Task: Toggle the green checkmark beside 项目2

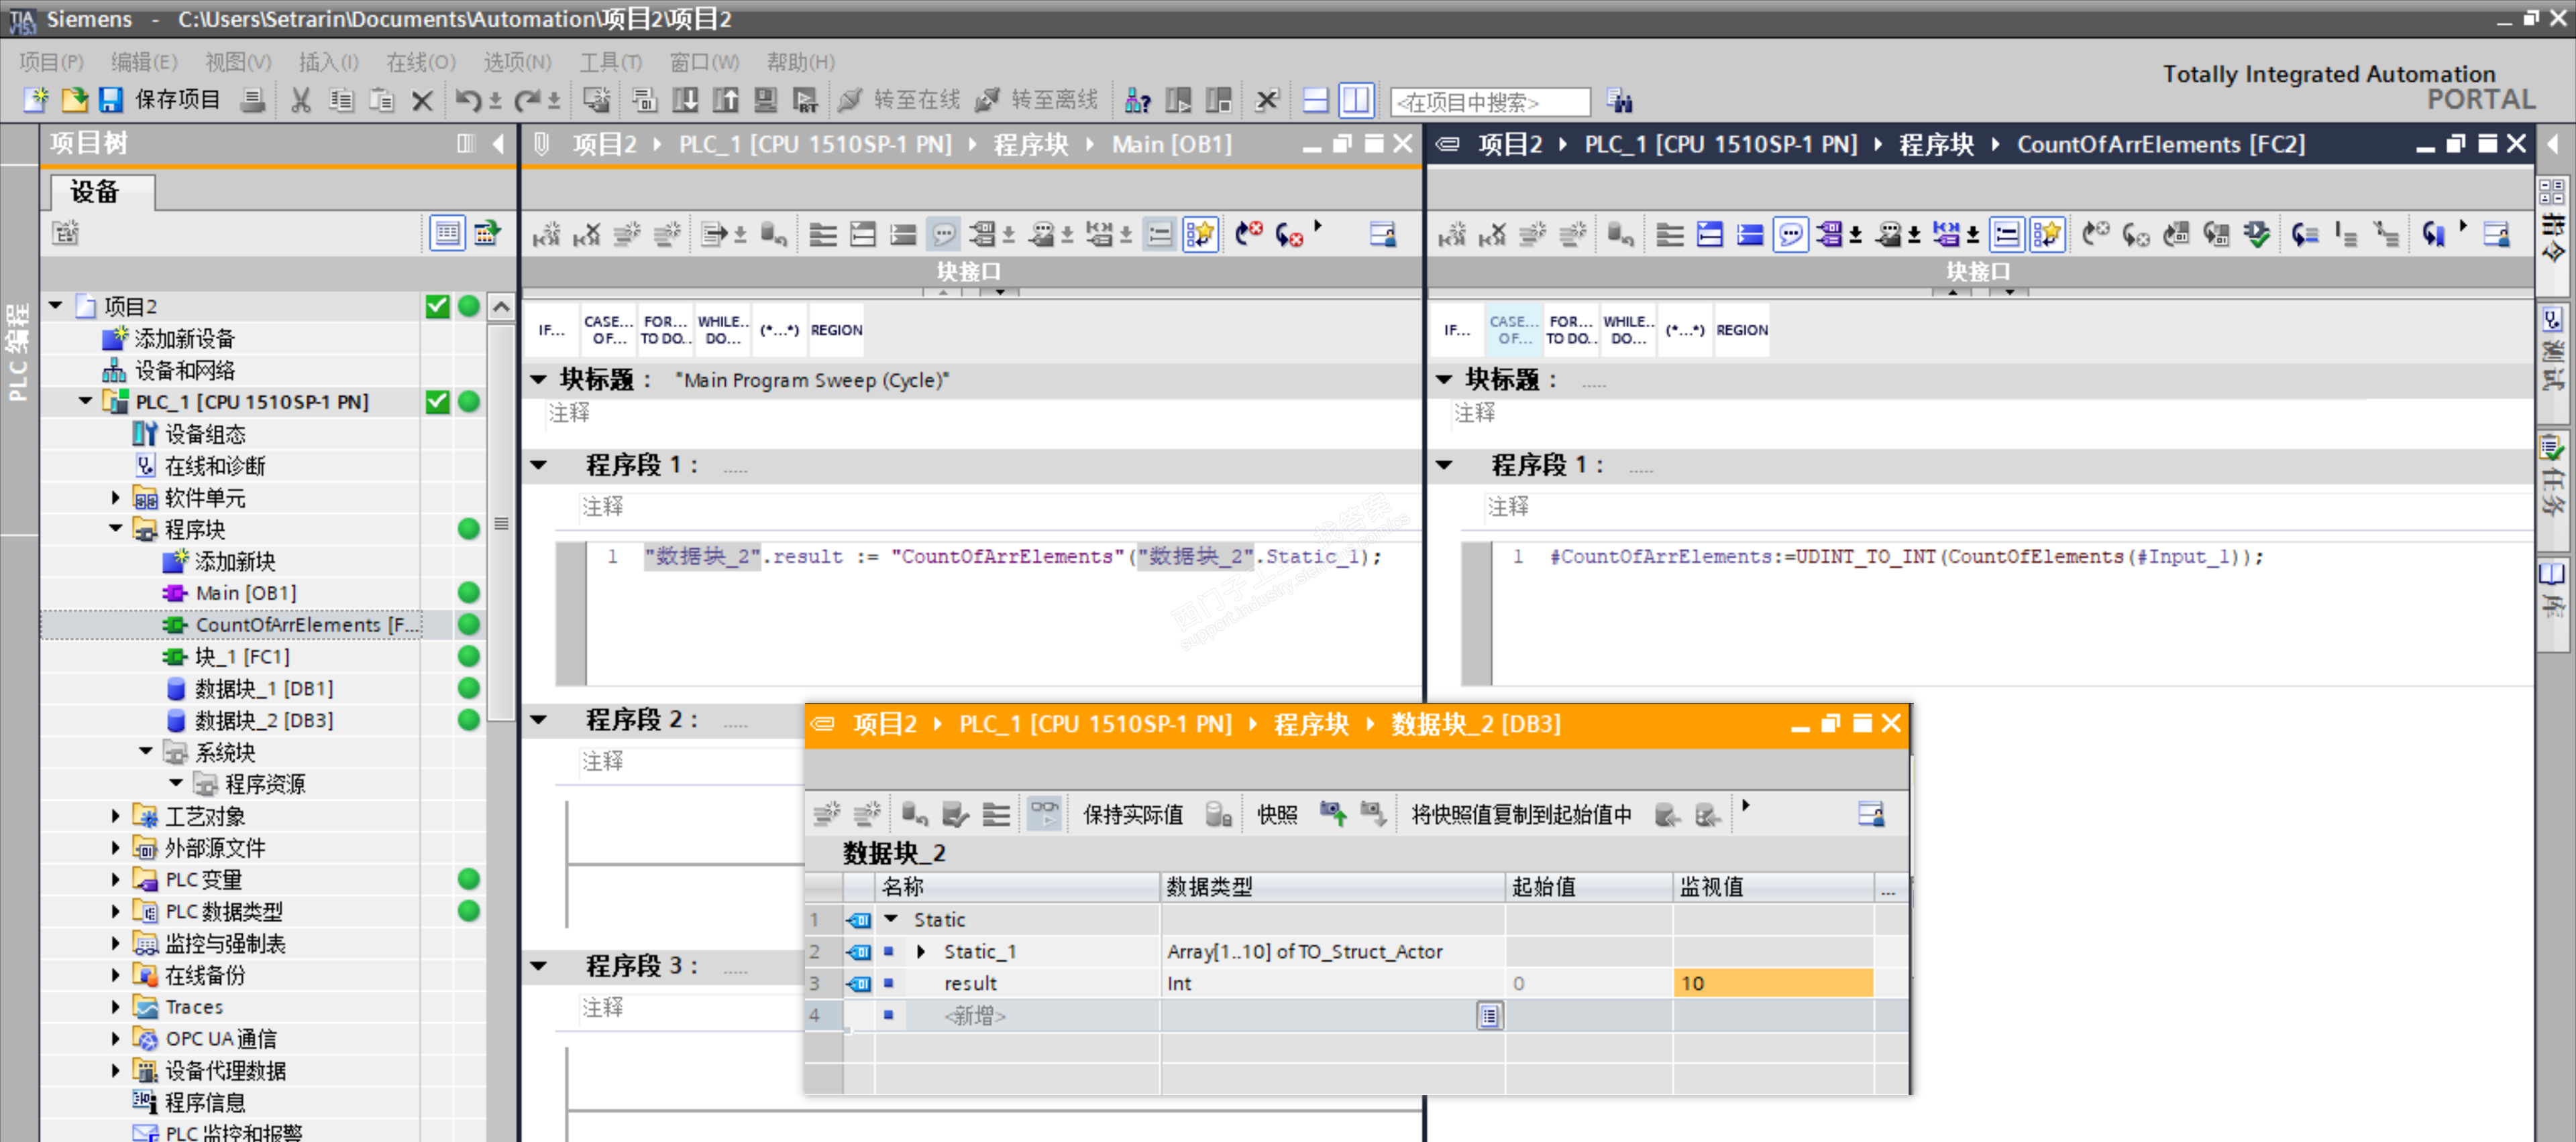Action: [437, 306]
